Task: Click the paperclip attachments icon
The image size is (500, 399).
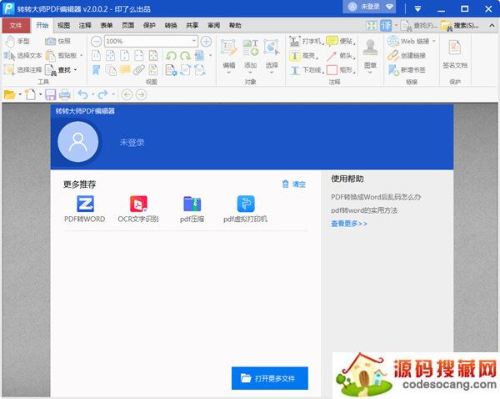Action: [x=139, y=70]
